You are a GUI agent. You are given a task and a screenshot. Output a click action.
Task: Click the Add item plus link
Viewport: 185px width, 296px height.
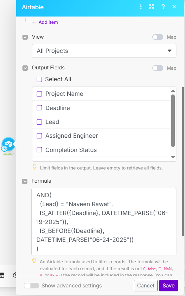[x=45, y=22]
